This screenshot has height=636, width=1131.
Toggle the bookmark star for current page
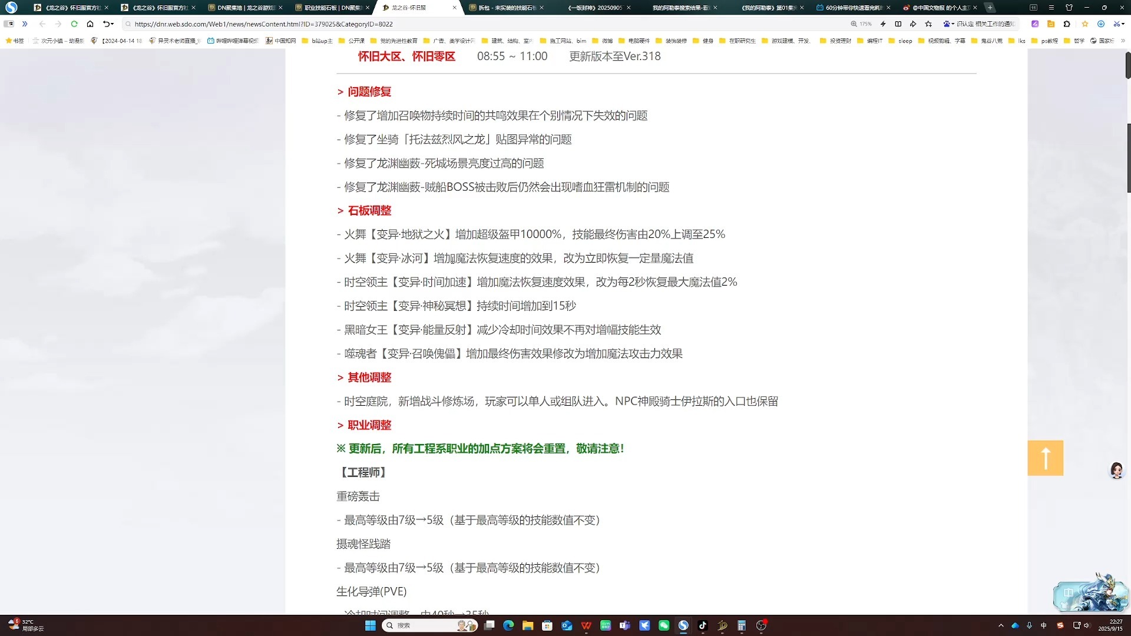[x=928, y=24]
